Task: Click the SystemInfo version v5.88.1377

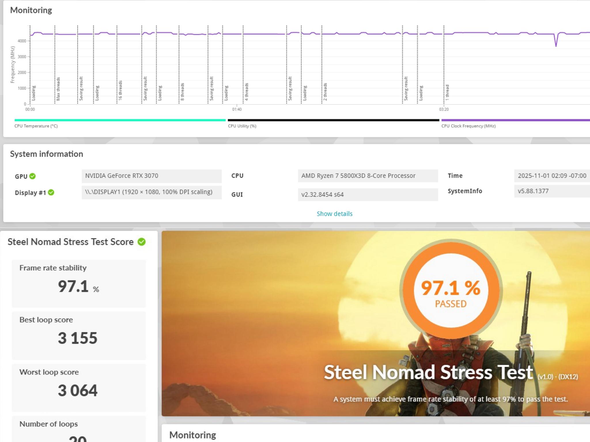Action: point(552,191)
